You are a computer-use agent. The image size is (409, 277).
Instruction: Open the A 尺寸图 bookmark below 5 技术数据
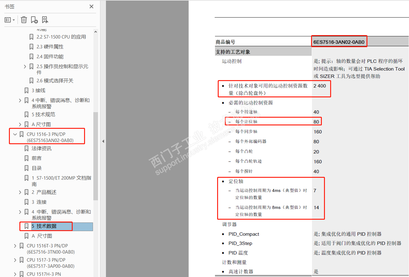click(x=42, y=236)
